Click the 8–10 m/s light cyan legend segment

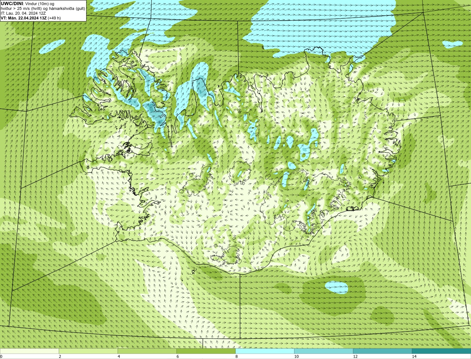(x=265, y=351)
